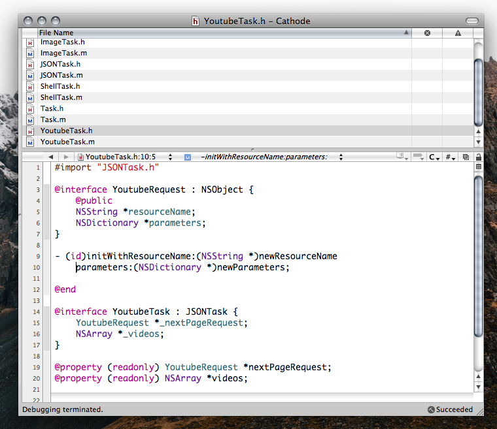Click the @property NSArray *videos line
This screenshot has height=429, width=497.
point(151,378)
